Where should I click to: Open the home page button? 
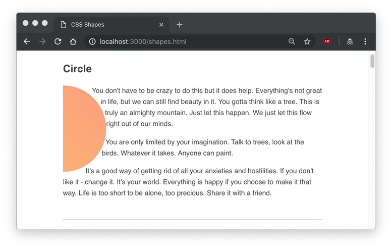(x=73, y=41)
